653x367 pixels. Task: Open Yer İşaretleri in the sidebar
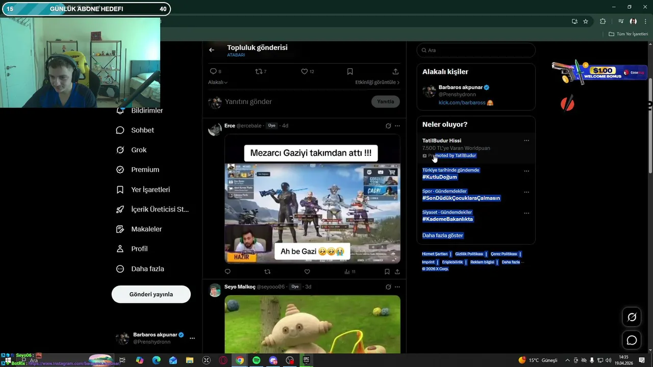coord(143,190)
